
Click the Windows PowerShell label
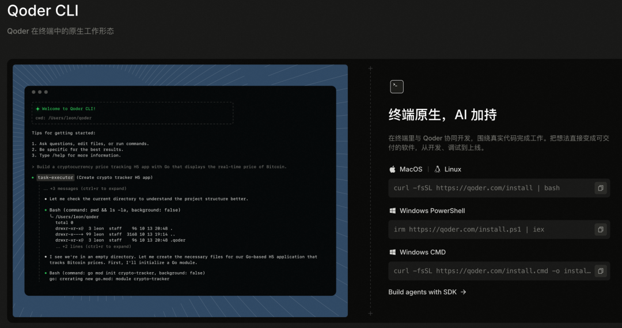coord(432,211)
